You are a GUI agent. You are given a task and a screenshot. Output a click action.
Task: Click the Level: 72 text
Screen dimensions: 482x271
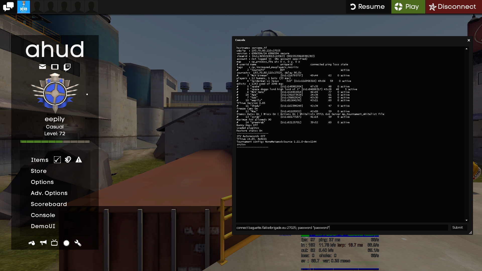click(x=55, y=133)
